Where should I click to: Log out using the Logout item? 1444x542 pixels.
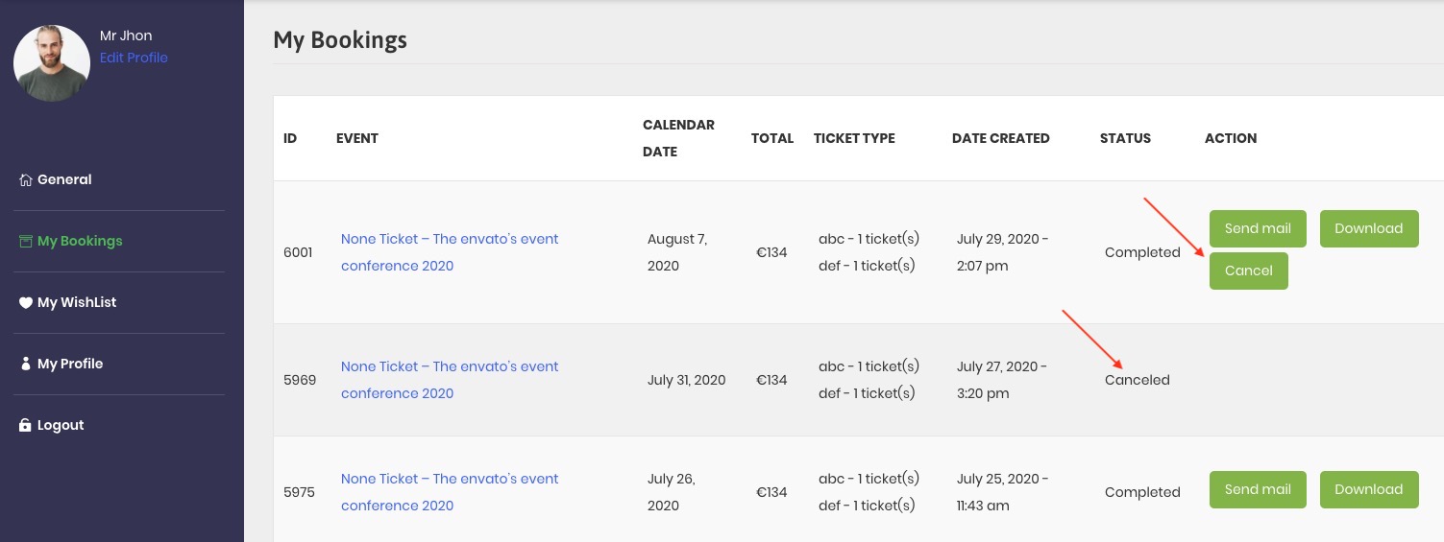tap(61, 425)
